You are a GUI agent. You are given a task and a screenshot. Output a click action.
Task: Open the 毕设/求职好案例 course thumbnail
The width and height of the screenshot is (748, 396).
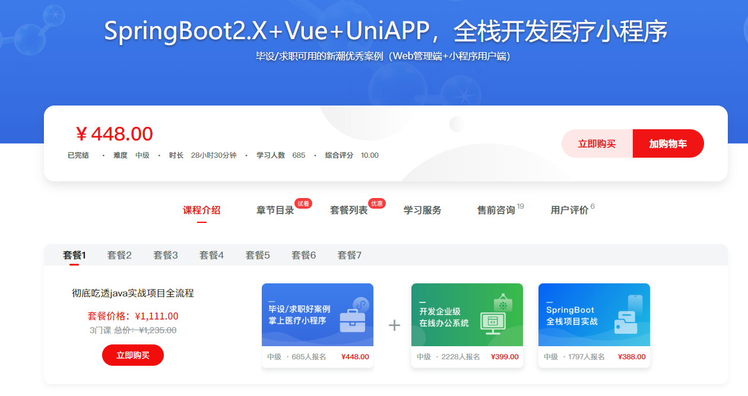[318, 315]
